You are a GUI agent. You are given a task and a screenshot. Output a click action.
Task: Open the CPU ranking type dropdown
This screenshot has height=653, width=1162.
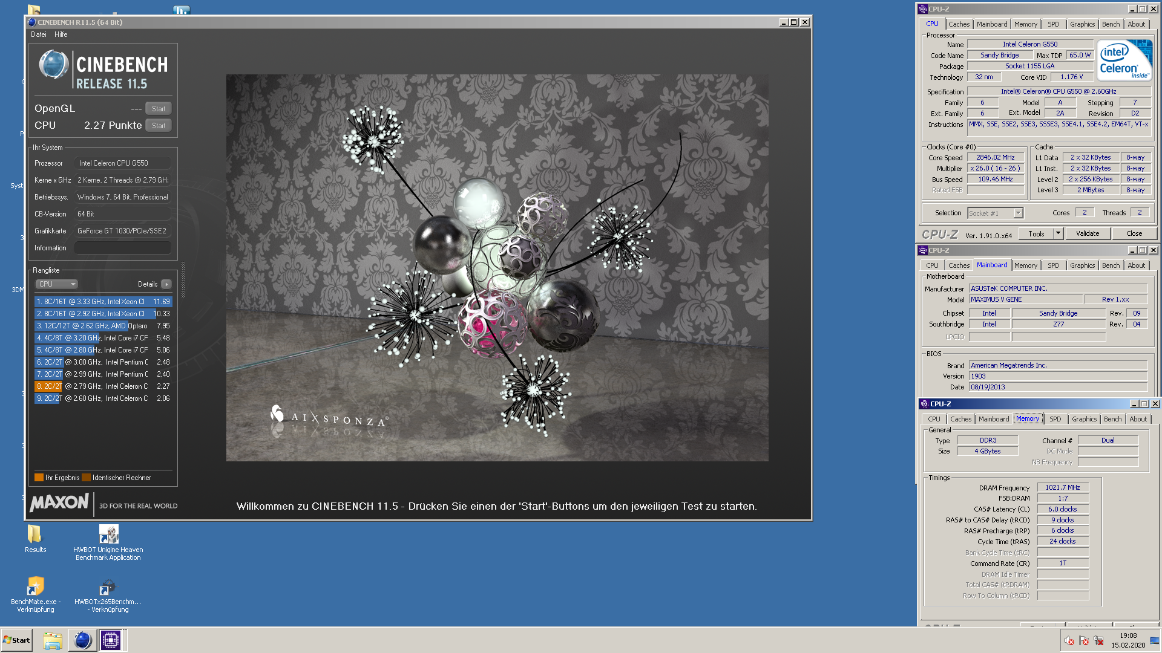click(57, 284)
